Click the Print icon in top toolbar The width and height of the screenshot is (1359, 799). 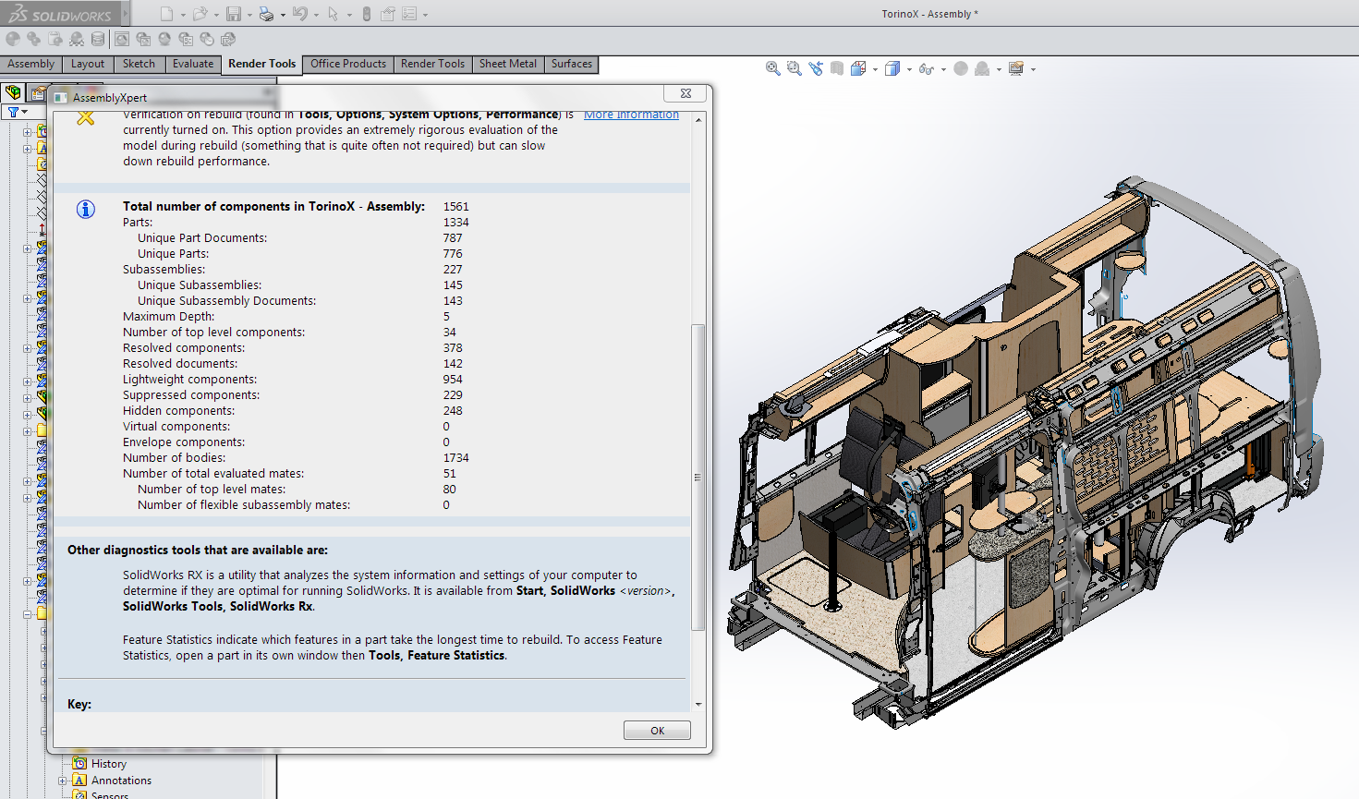point(266,14)
